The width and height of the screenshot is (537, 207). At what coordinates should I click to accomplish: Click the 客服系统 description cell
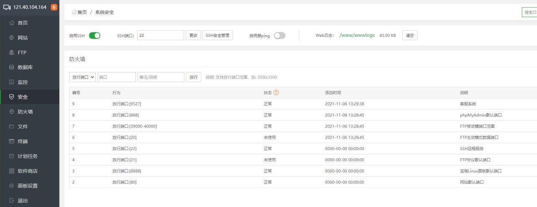468,104
